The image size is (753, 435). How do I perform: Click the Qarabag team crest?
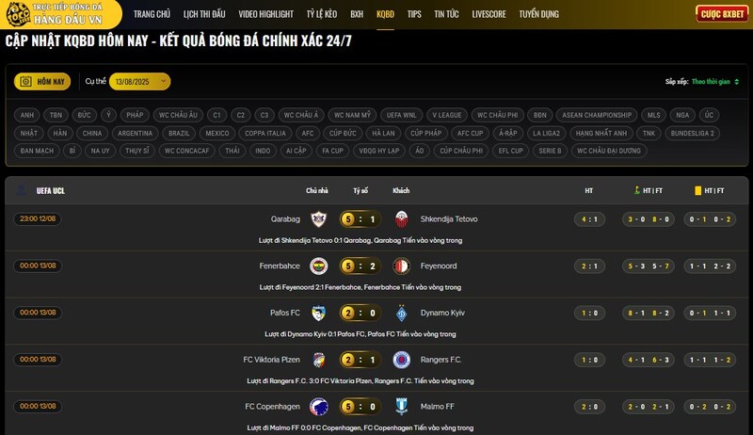click(318, 219)
